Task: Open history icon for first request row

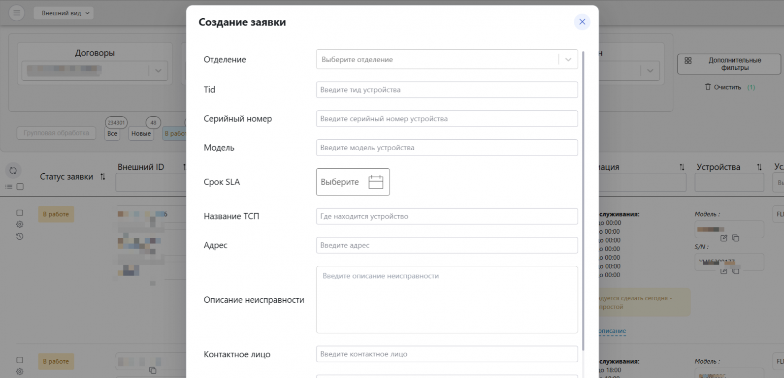Action: point(20,236)
